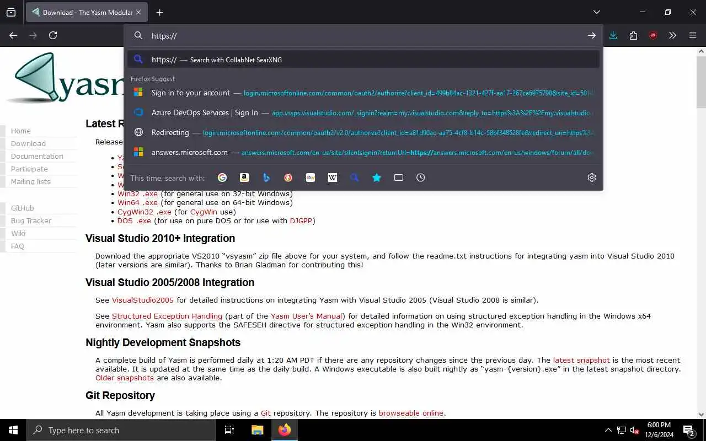Open Firefox downloads panel

coord(613,35)
